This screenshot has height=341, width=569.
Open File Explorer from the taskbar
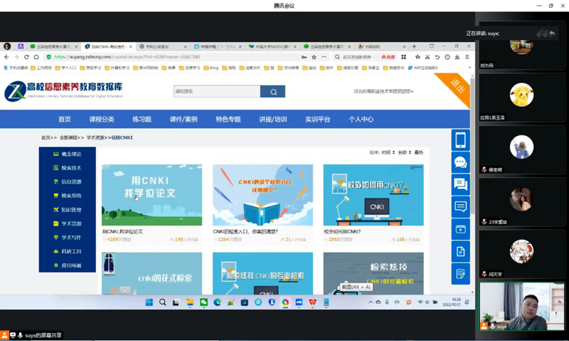pyautogui.click(x=190, y=302)
